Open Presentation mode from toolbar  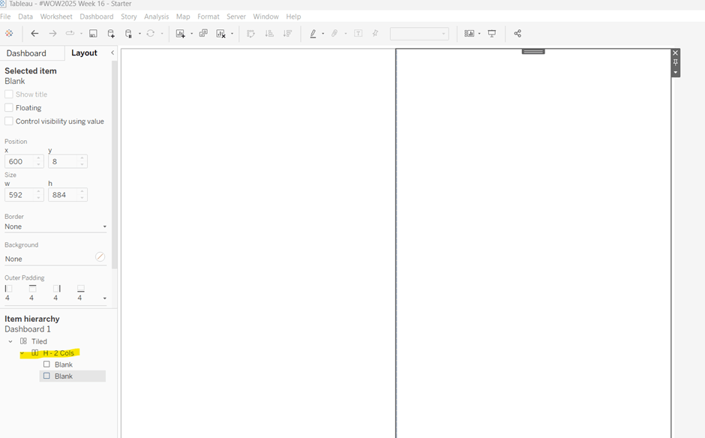pyautogui.click(x=492, y=33)
